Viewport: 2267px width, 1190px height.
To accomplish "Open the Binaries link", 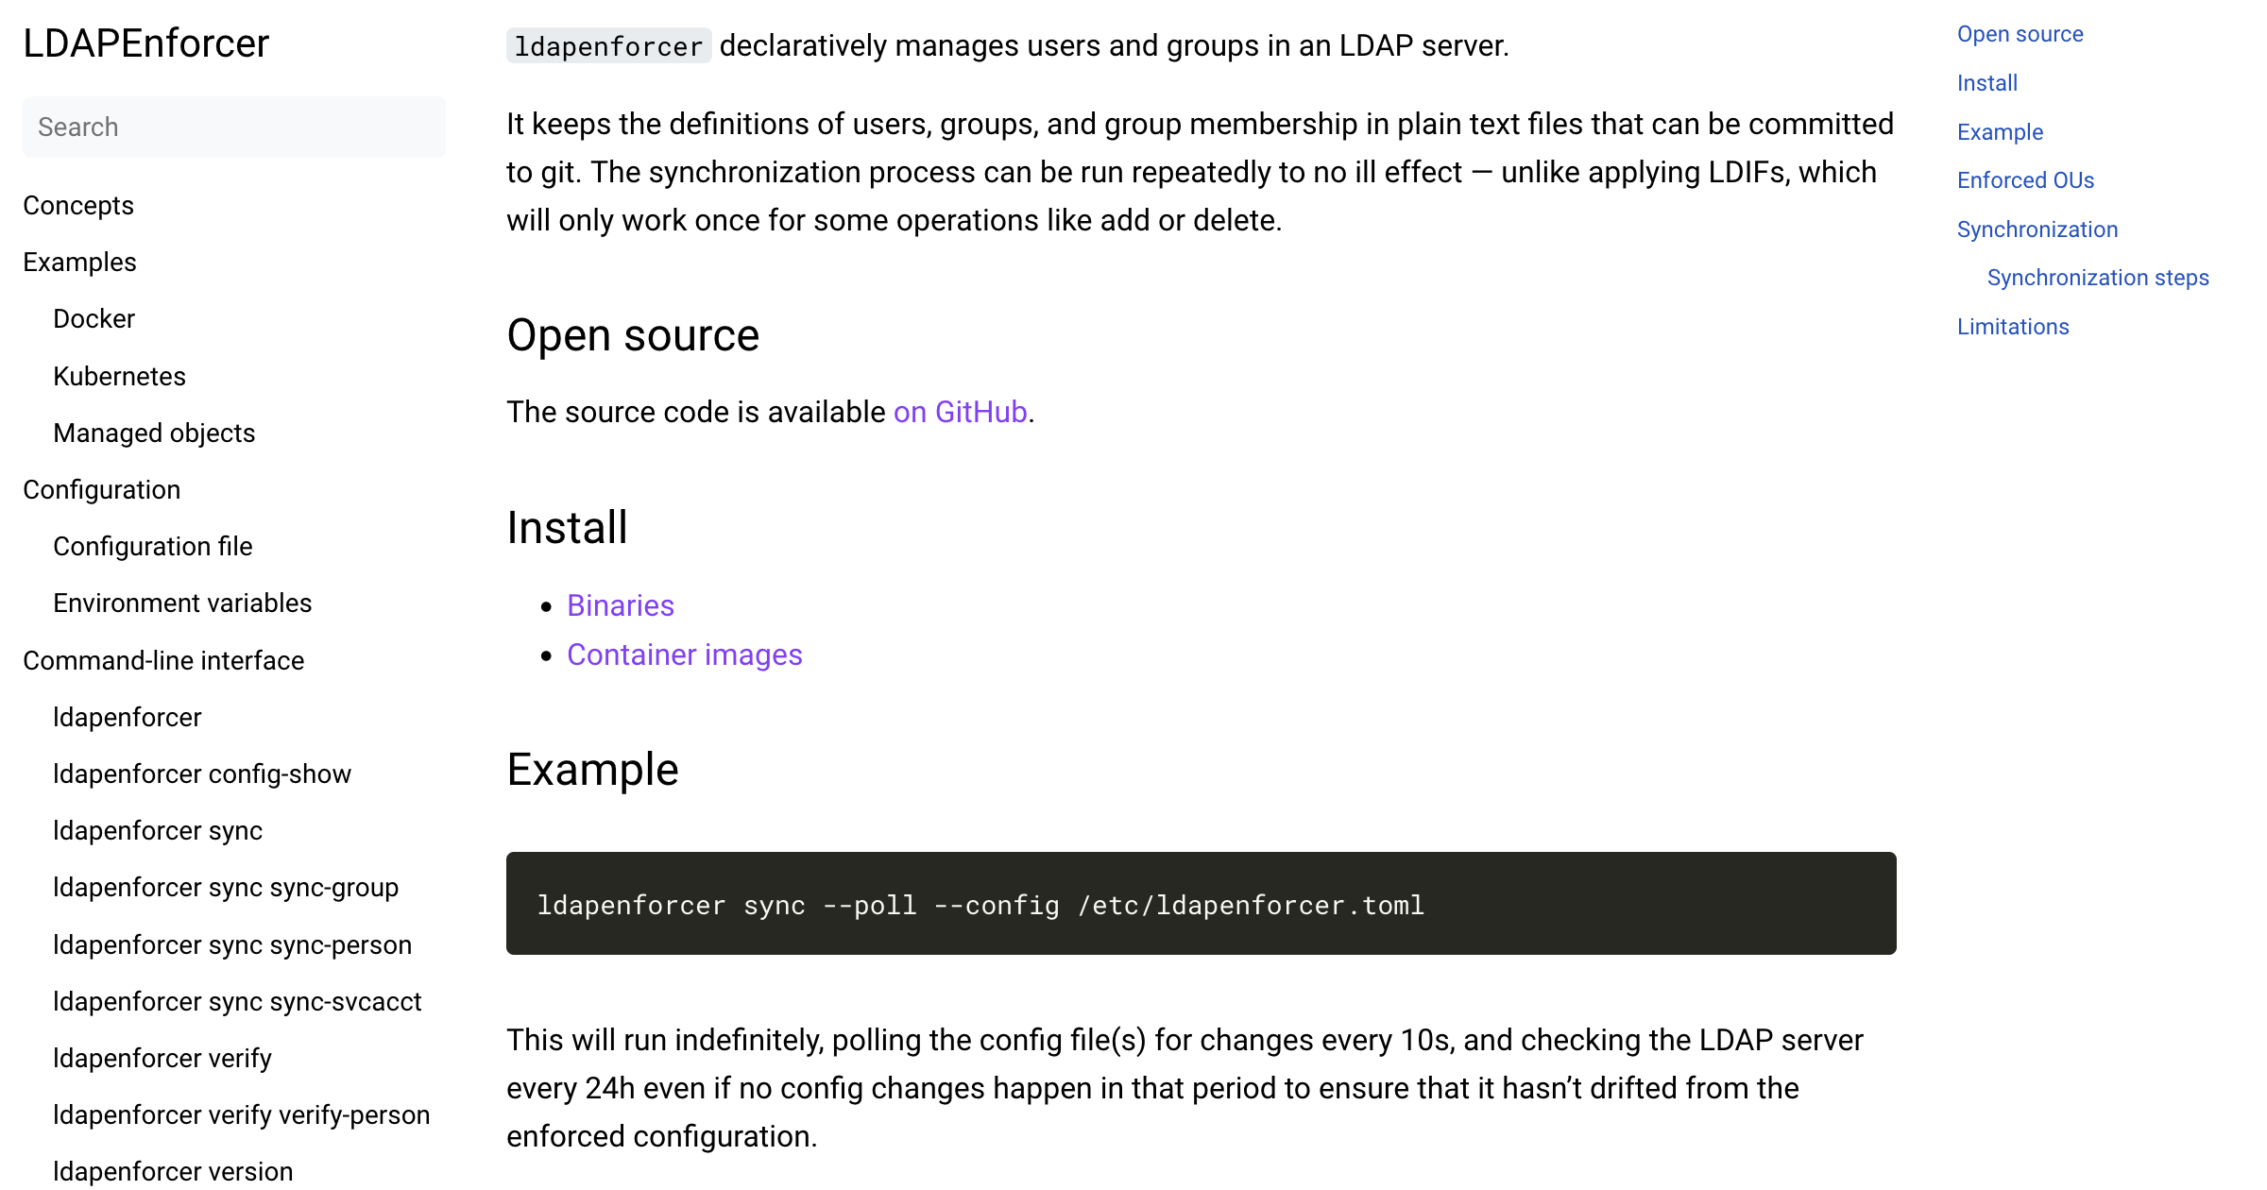I will 620,605.
